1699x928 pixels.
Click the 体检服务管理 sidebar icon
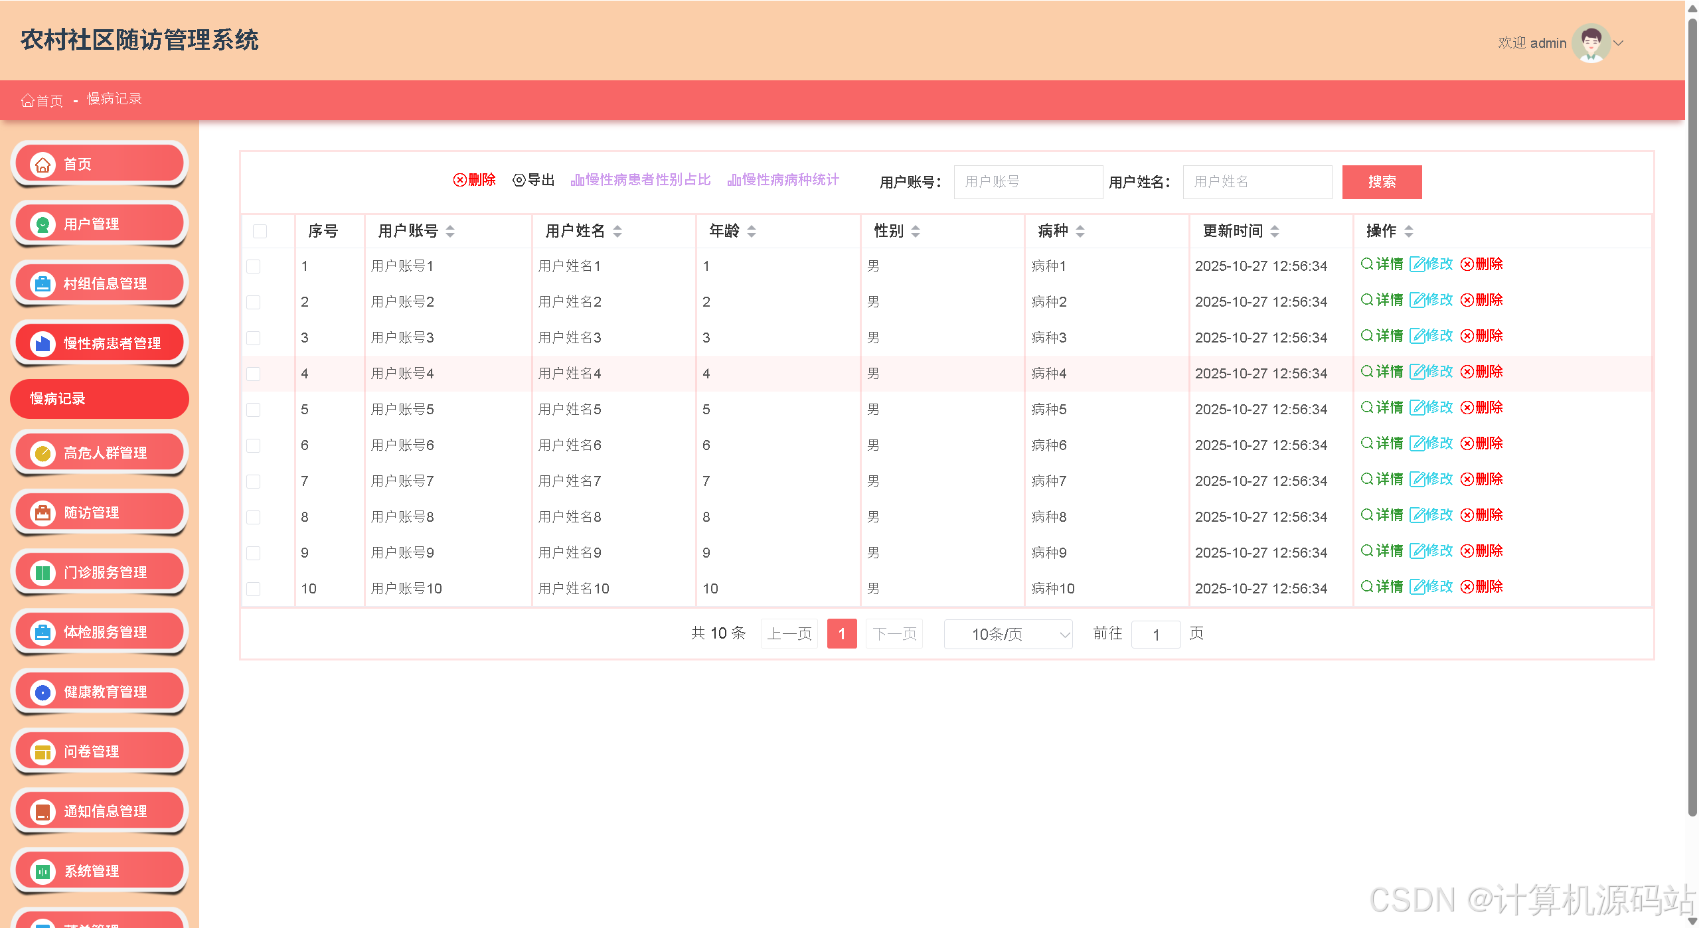tap(42, 633)
